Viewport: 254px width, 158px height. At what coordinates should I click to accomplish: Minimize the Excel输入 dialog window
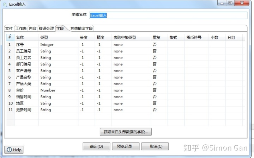click(222, 3)
